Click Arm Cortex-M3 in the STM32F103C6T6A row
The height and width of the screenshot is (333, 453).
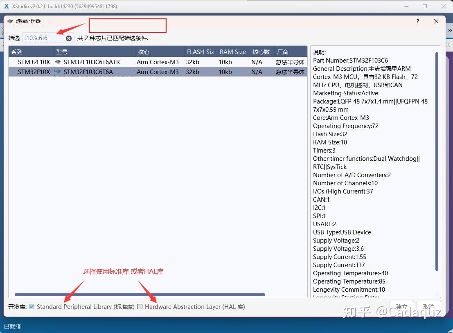click(158, 72)
